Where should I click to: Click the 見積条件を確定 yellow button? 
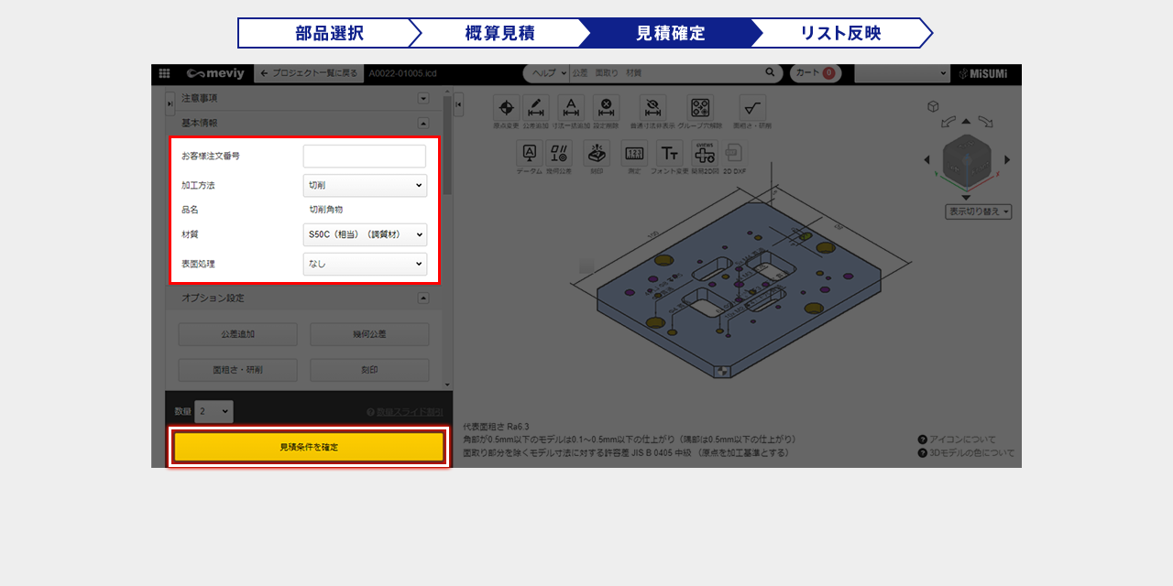click(x=309, y=447)
